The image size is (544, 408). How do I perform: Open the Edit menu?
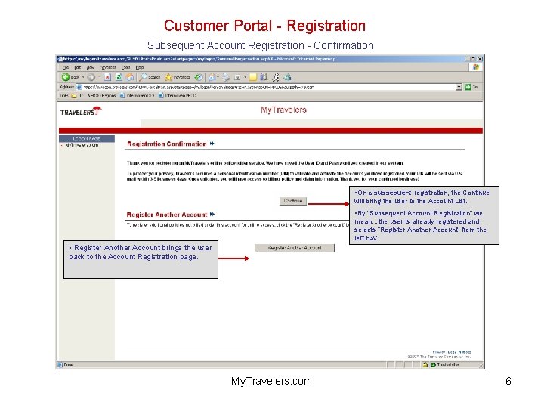coord(78,67)
